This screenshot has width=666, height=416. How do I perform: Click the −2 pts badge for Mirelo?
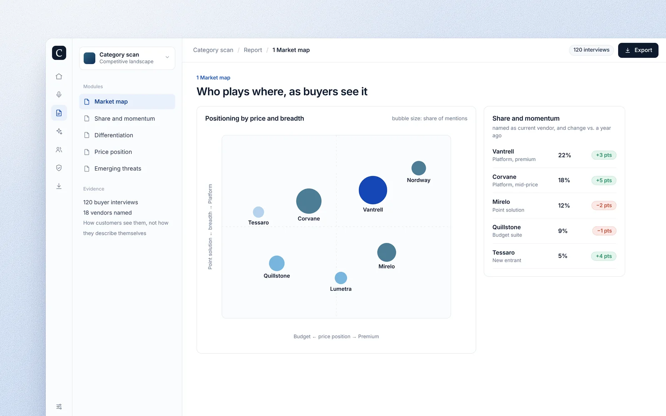(x=604, y=206)
